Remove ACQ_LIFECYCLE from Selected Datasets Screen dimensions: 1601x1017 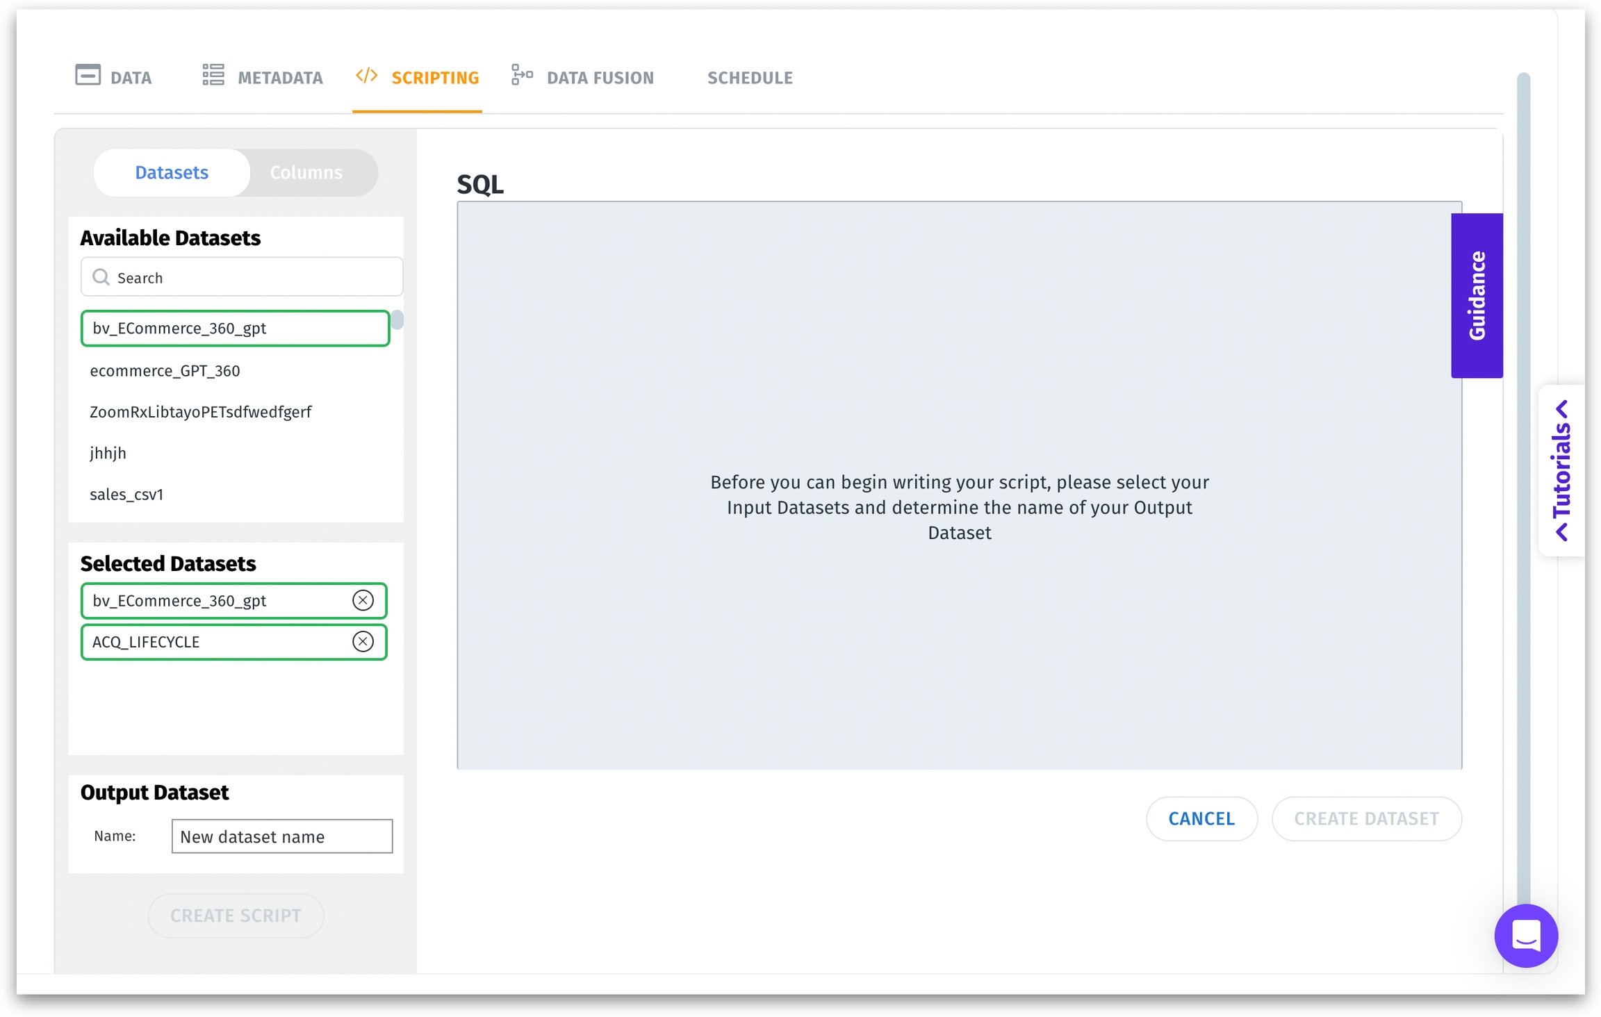(x=363, y=641)
